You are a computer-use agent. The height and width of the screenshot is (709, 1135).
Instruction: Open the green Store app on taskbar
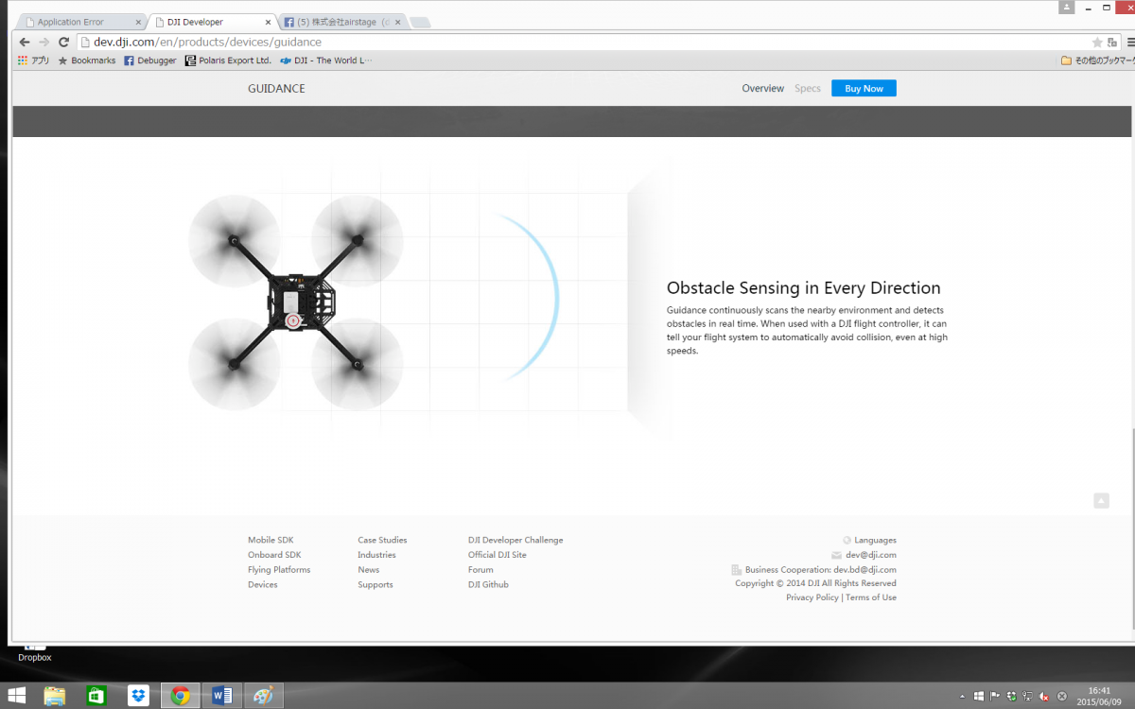coord(96,696)
